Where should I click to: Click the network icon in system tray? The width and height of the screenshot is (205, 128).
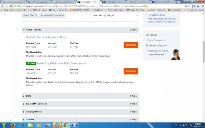pyautogui.click(x=187, y=125)
